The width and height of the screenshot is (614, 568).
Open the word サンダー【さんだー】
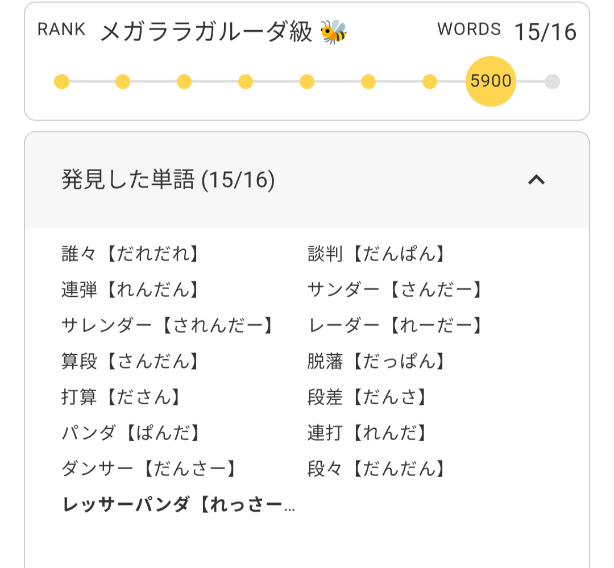pyautogui.click(x=396, y=289)
